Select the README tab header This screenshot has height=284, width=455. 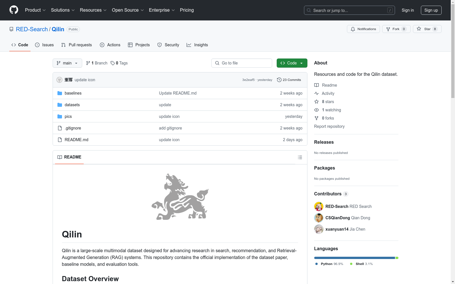pyautogui.click(x=69, y=157)
